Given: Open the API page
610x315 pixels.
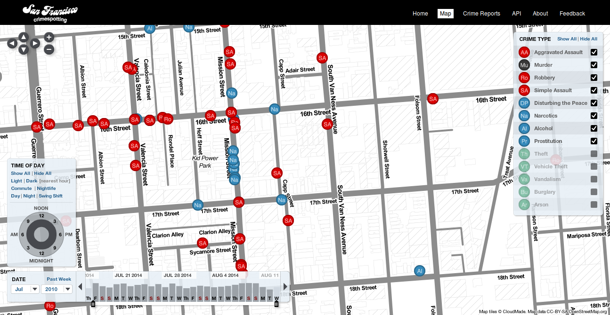Looking at the screenshot, I should [517, 14].
